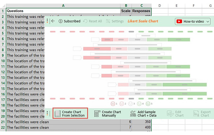
Task: Click the Add Sample Chart icon
Action: pyautogui.click(x=133, y=114)
